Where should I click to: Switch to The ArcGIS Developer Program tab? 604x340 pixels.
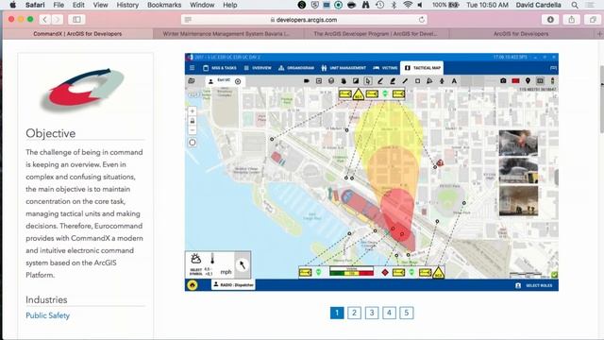point(376,34)
